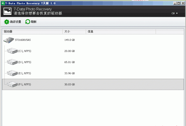Click the 高级设置 label
186x126 pixels.
click(x=15, y=22)
